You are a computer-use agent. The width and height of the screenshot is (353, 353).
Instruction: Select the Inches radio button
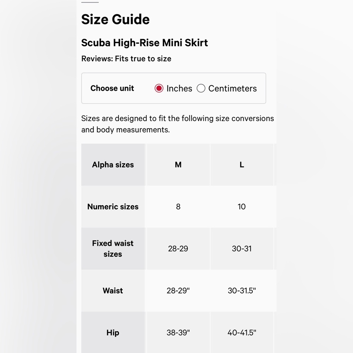point(159,88)
